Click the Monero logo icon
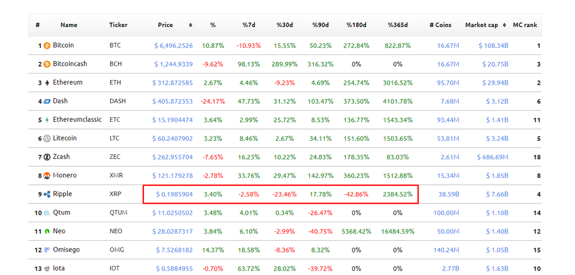 [x=47, y=176]
